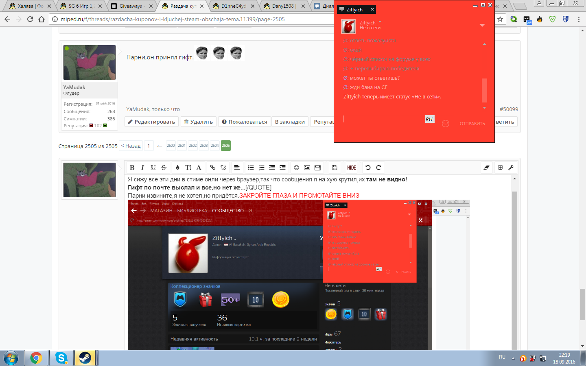Open the font size tool

coord(188,168)
